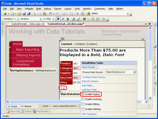Click the Edit Templates link
This screenshot has width=158, height=119.
[x=89, y=114]
